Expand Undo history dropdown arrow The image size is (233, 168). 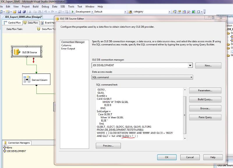[49, 12]
